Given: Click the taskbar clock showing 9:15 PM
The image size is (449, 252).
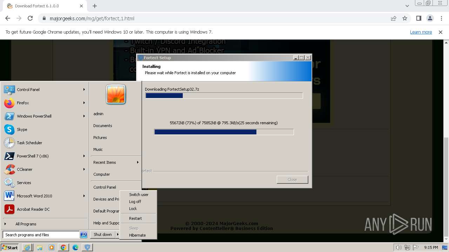Looking at the screenshot, I should pyautogui.click(x=431, y=247).
